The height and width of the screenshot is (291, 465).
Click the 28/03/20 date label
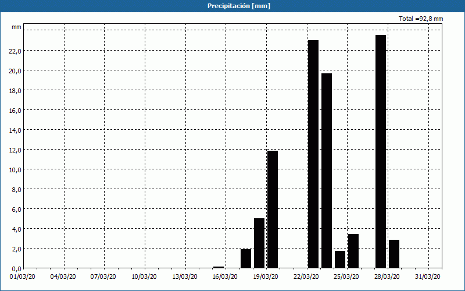387,277
